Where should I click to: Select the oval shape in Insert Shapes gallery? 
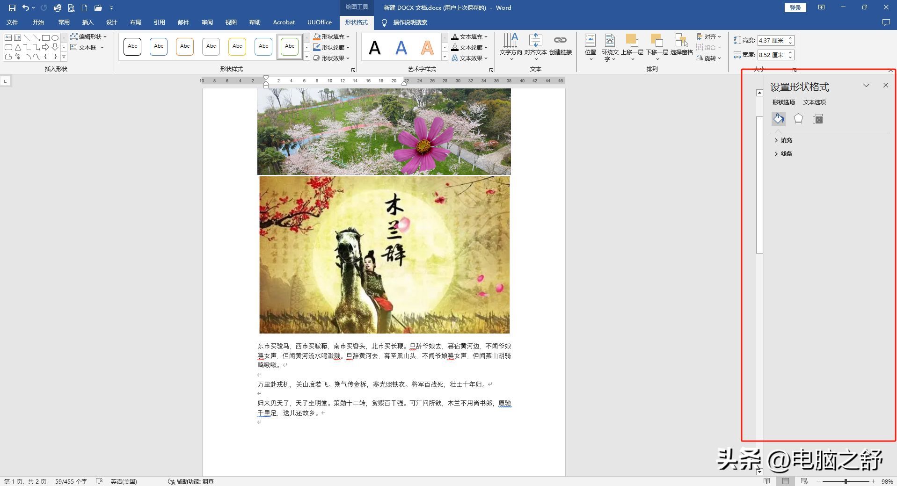point(55,37)
